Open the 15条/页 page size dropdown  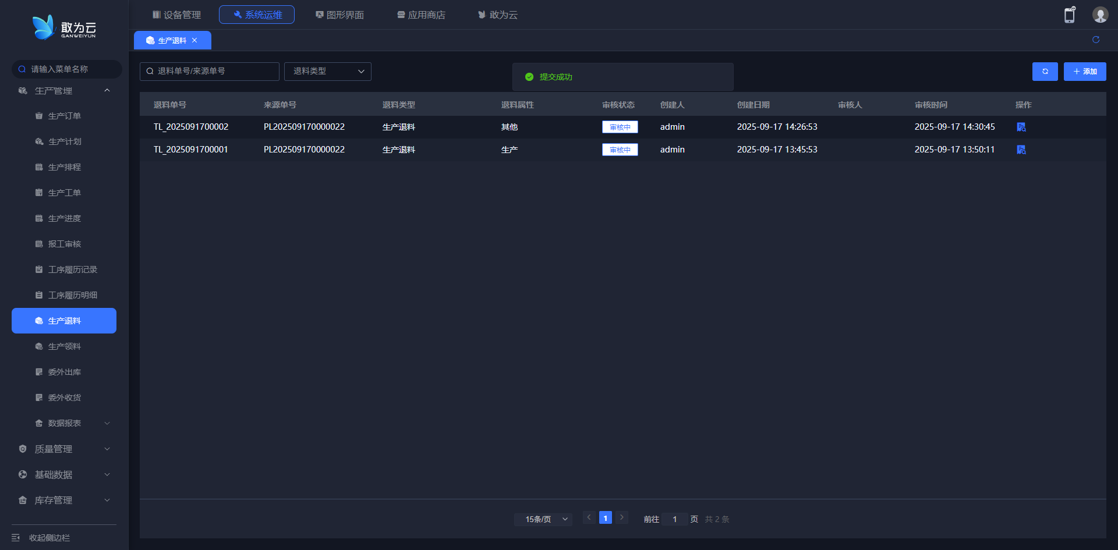pyautogui.click(x=543, y=519)
